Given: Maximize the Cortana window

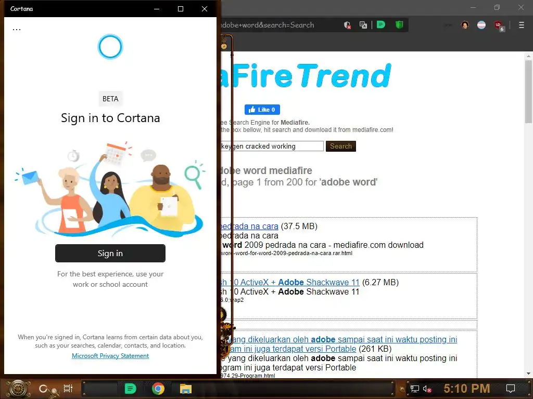Looking at the screenshot, I should 181,9.
